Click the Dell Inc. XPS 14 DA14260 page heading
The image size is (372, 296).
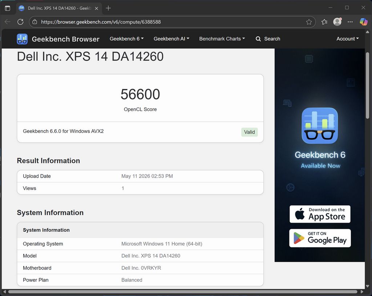tap(90, 56)
